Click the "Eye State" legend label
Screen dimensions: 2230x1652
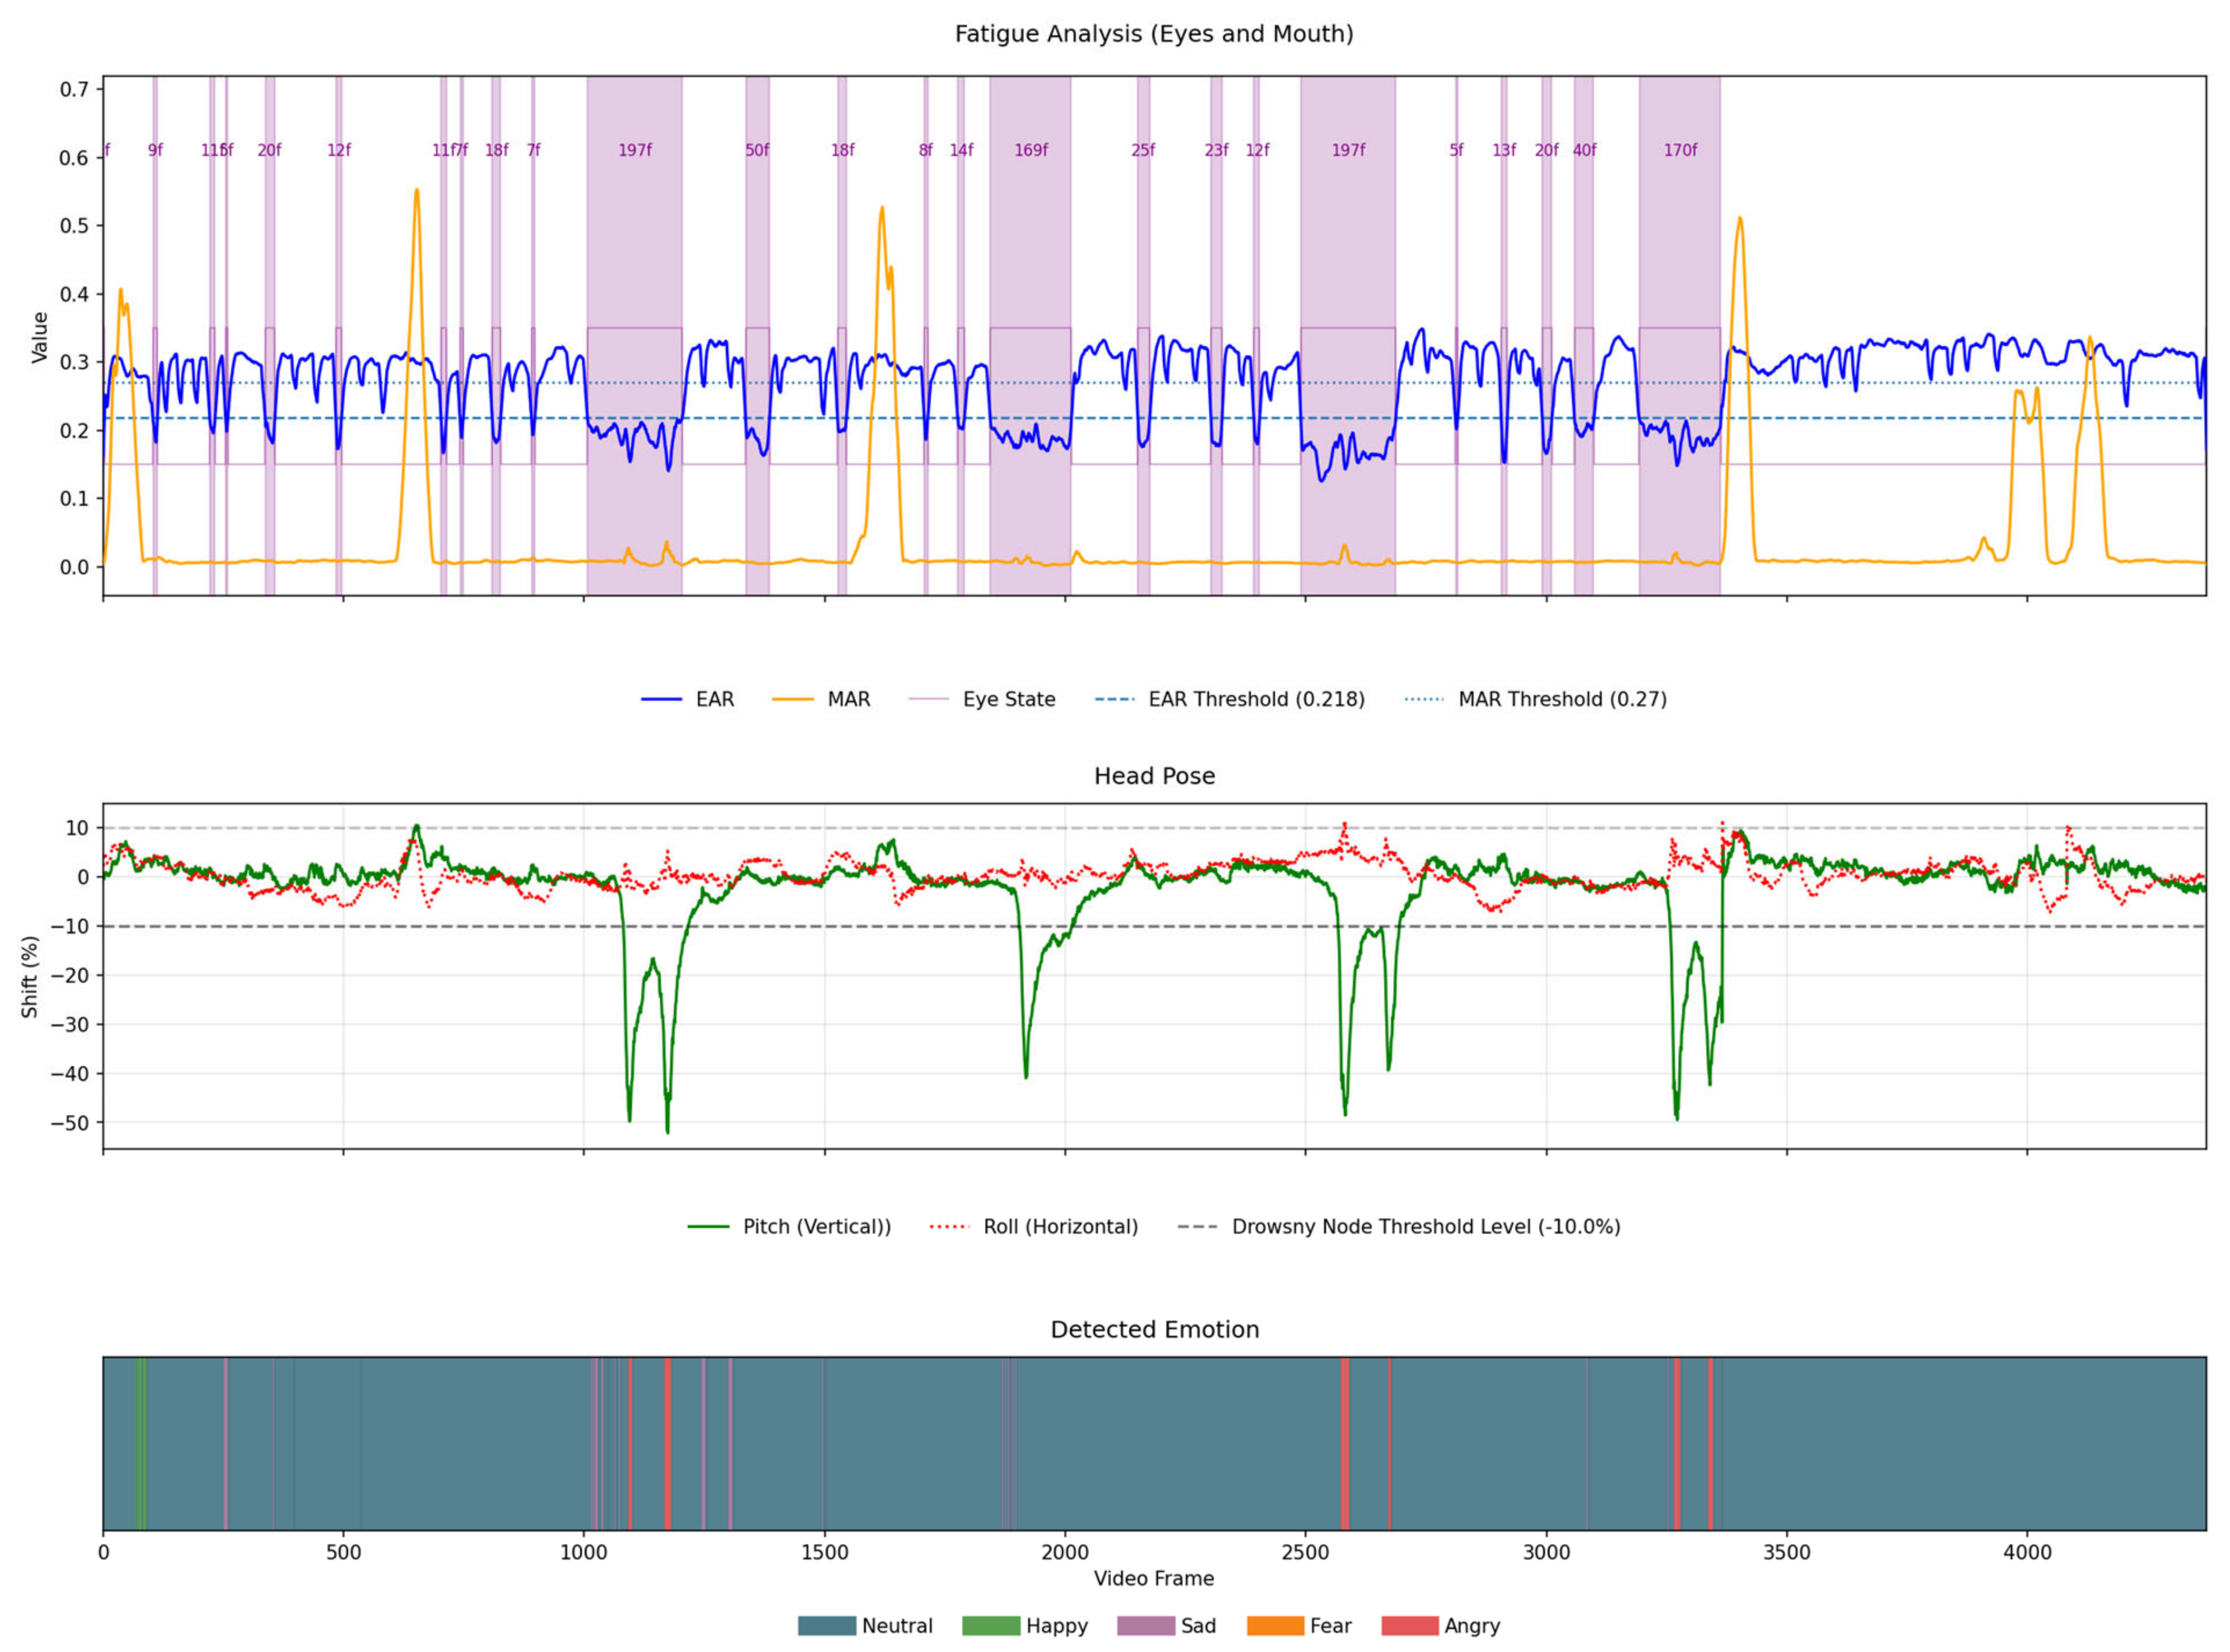pyautogui.click(x=1009, y=699)
